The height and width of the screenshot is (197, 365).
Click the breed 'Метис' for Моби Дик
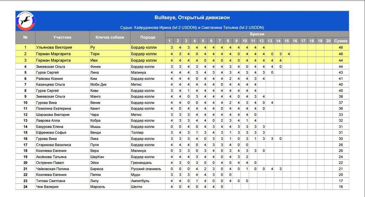point(136,84)
